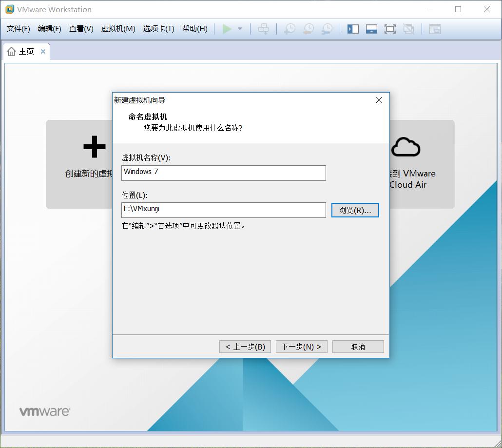Click the VMware Workstation title bar app icon
502x448 pixels.
[x=10, y=9]
